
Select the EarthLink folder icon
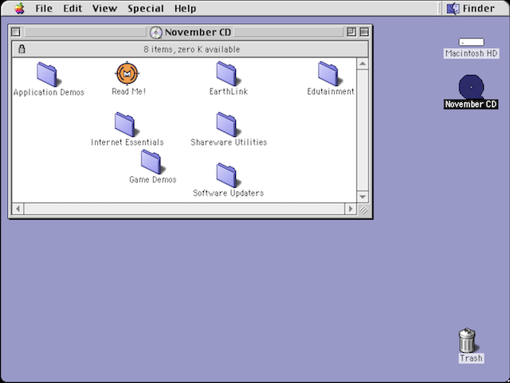229,74
